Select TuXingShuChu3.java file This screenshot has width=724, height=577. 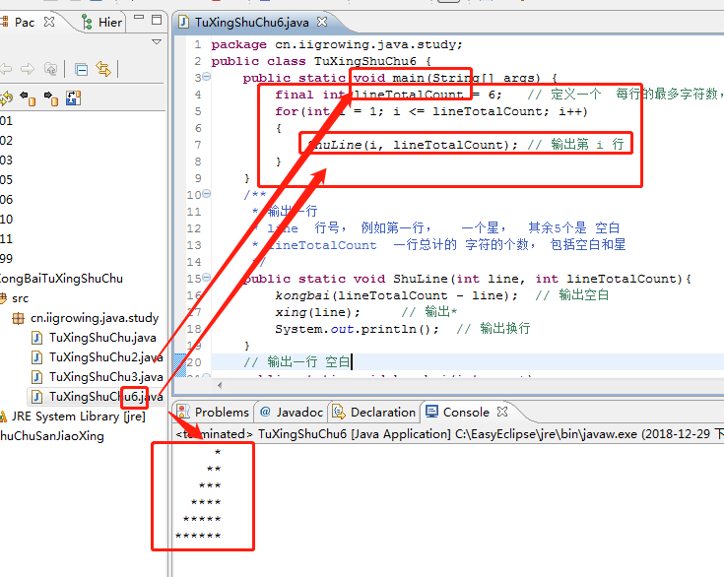tap(105, 377)
